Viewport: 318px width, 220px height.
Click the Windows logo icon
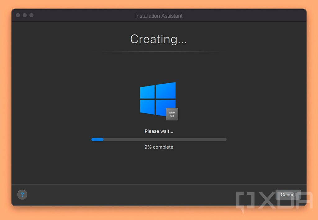pyautogui.click(x=158, y=99)
